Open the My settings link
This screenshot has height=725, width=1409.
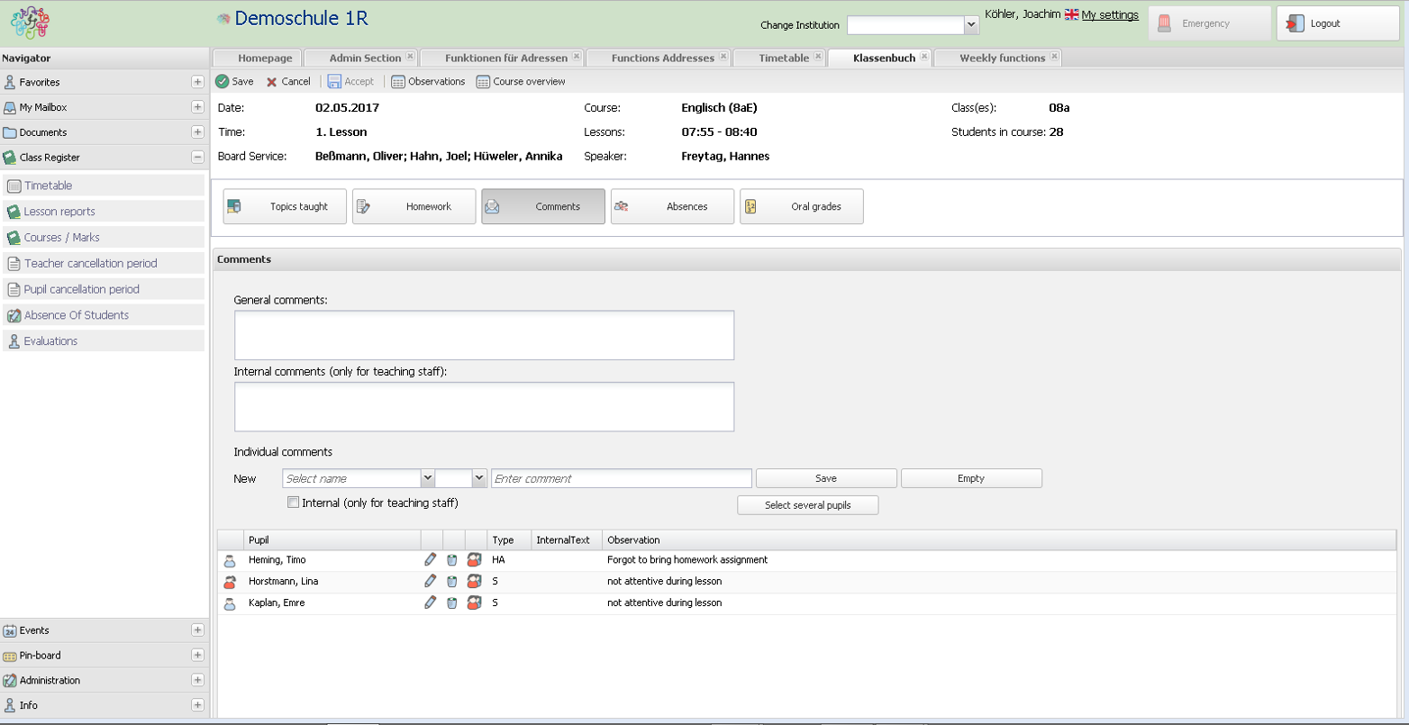tap(1110, 15)
